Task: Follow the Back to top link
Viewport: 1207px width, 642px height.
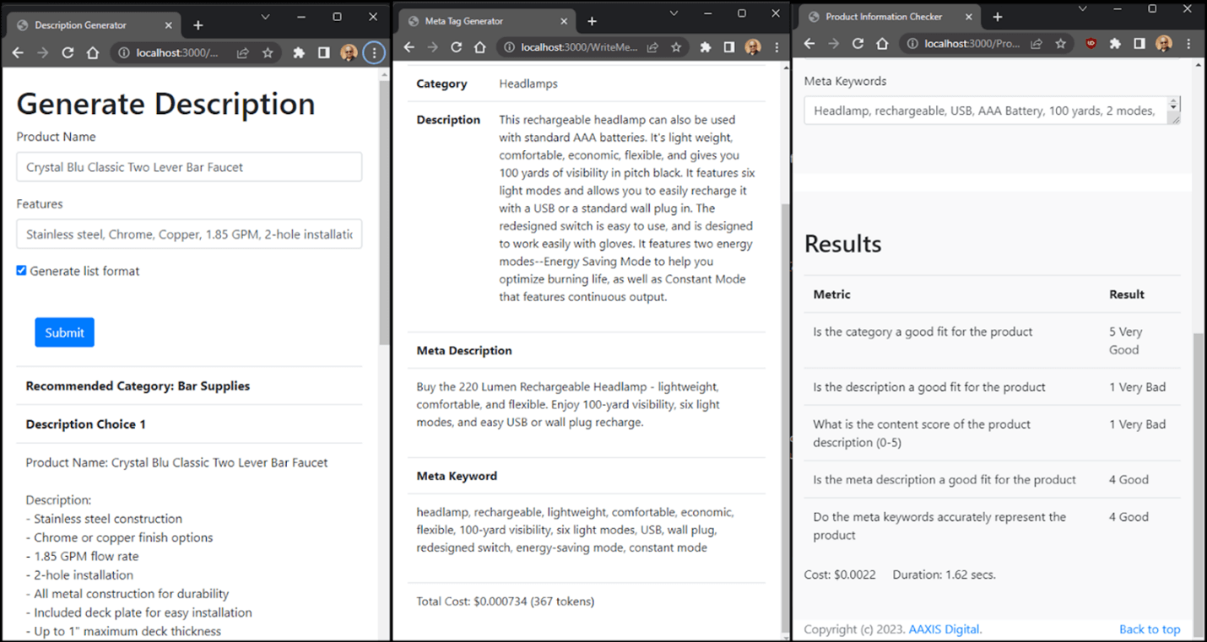Action: click(x=1150, y=629)
